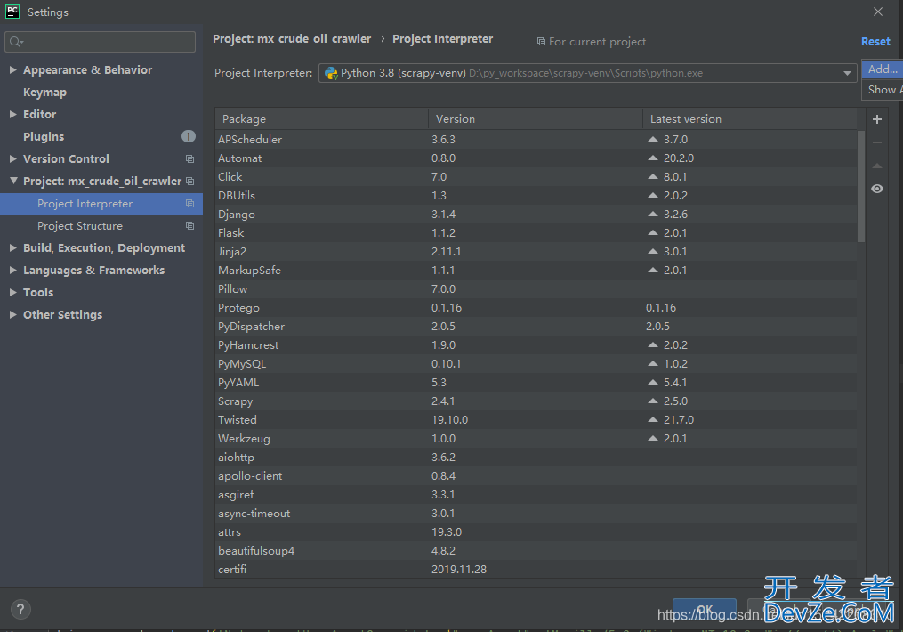Viewport: 903px width, 632px height.
Task: Select the PyDispatcher package row
Action: pos(536,327)
